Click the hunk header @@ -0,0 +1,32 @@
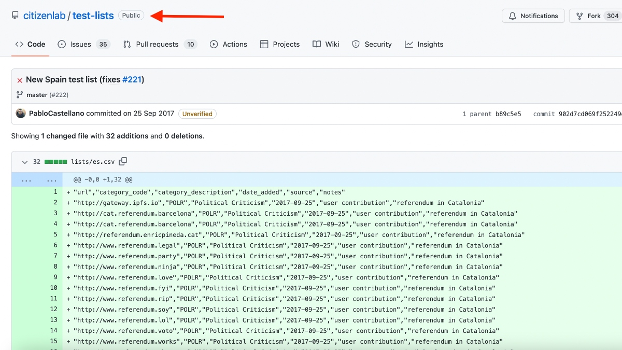 [103, 179]
